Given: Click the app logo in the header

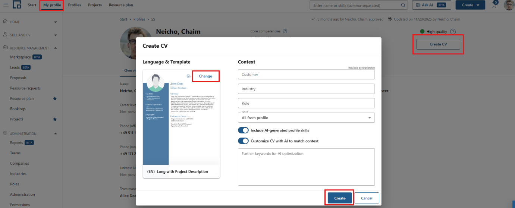Looking at the screenshot, I should click(17, 5).
